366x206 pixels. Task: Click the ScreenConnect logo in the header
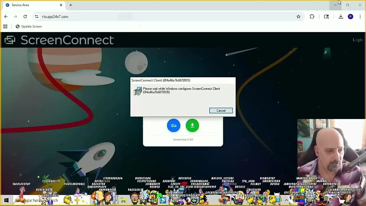[59, 40]
